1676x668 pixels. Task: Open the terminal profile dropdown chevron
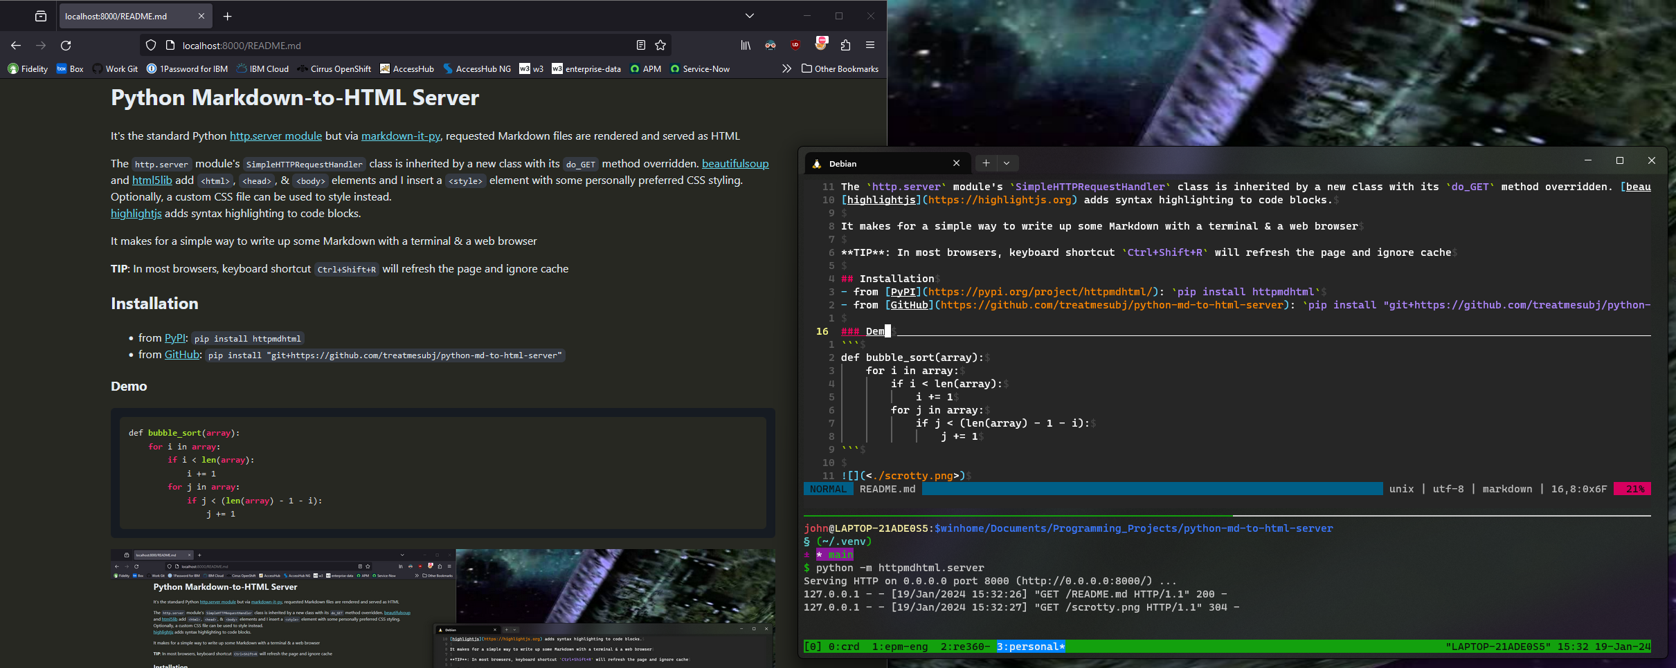[x=1007, y=164]
